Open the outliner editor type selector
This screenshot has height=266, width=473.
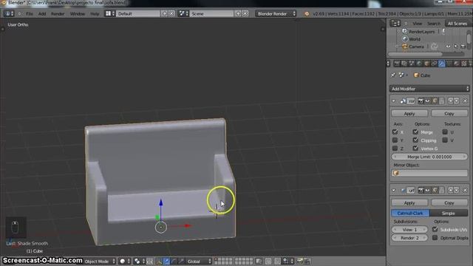[x=395, y=23]
